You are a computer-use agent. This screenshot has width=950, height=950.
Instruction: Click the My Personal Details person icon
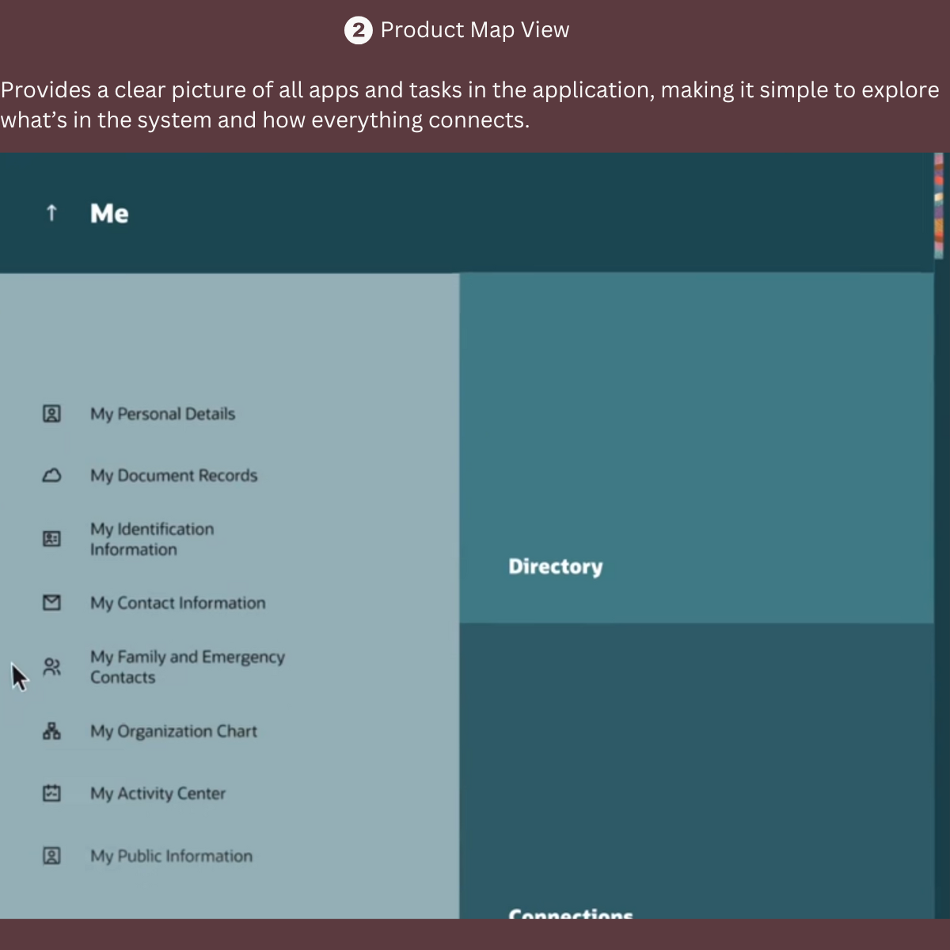(x=51, y=414)
